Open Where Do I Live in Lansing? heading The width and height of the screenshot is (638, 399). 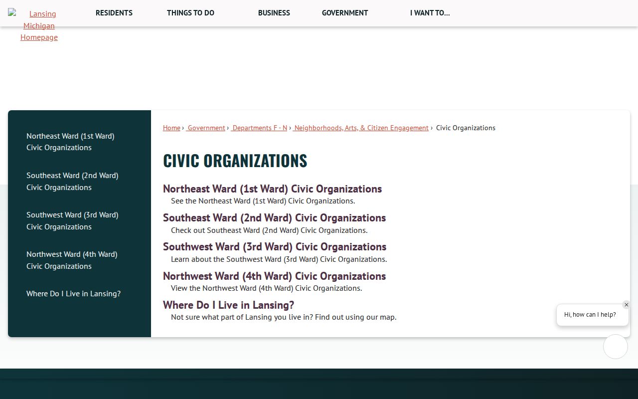228,305
